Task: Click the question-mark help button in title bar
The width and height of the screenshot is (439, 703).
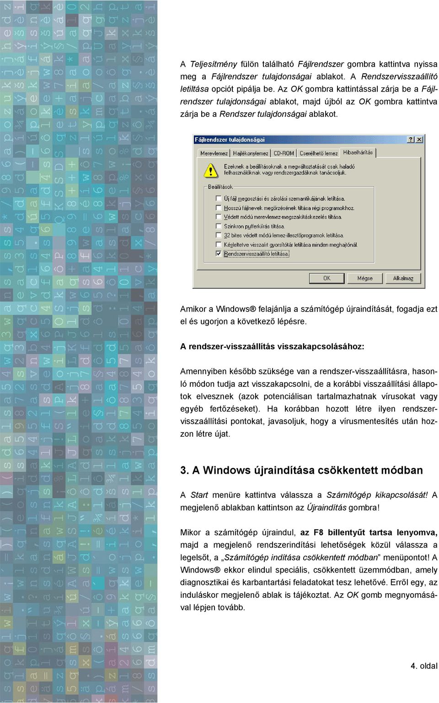Action: pos(410,140)
